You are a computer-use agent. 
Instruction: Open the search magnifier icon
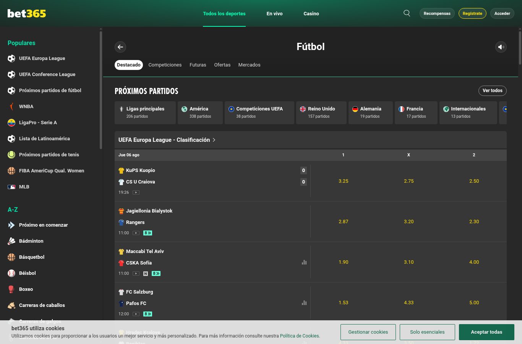(407, 13)
